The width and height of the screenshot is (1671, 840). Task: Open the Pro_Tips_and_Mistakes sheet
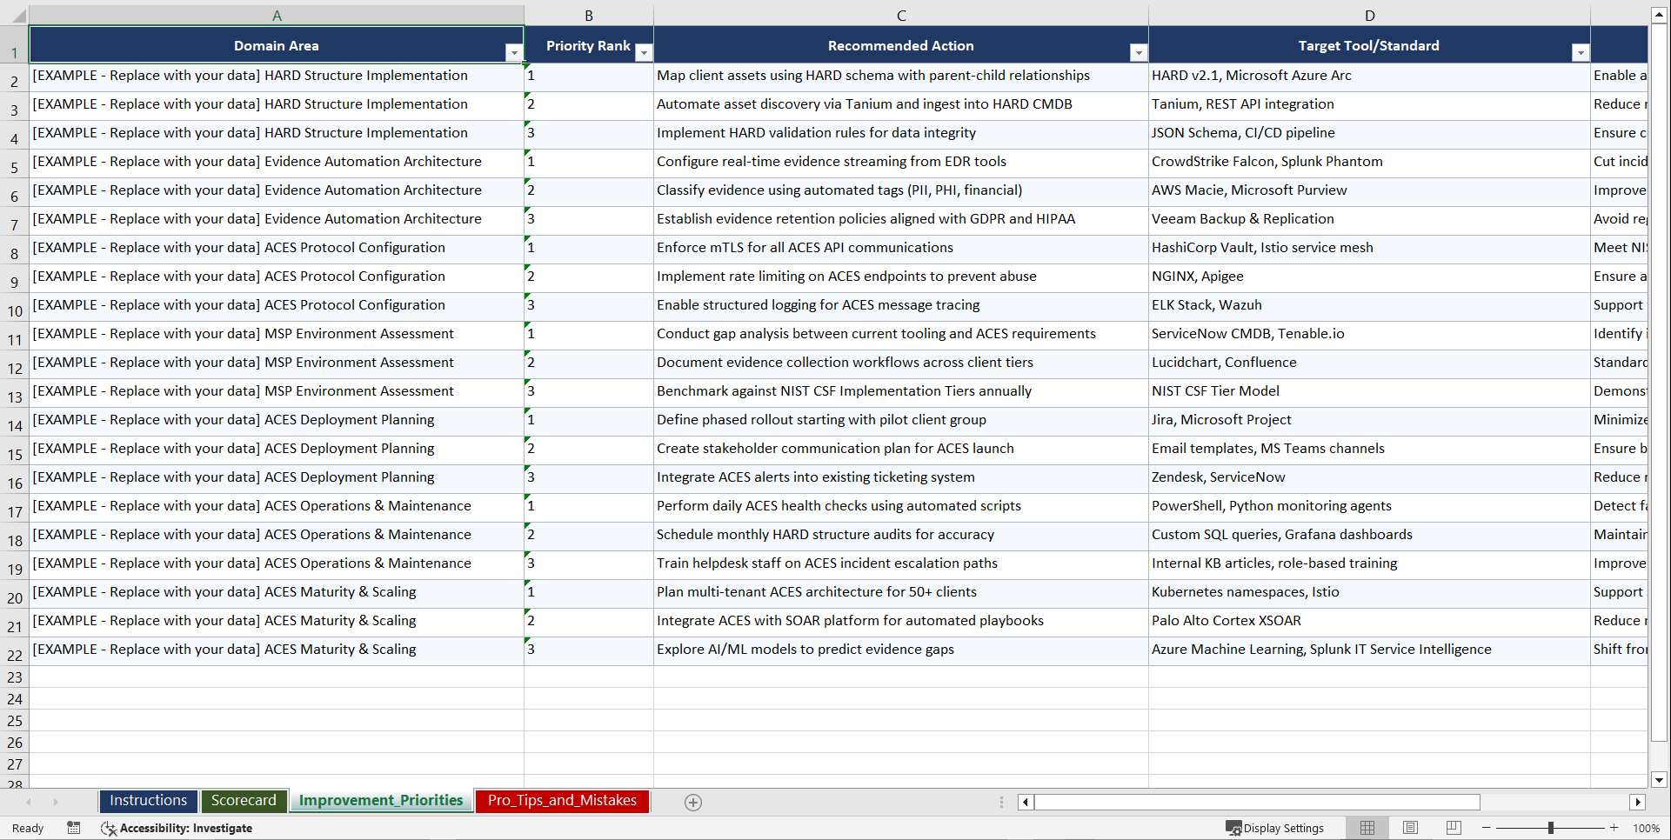pos(561,801)
